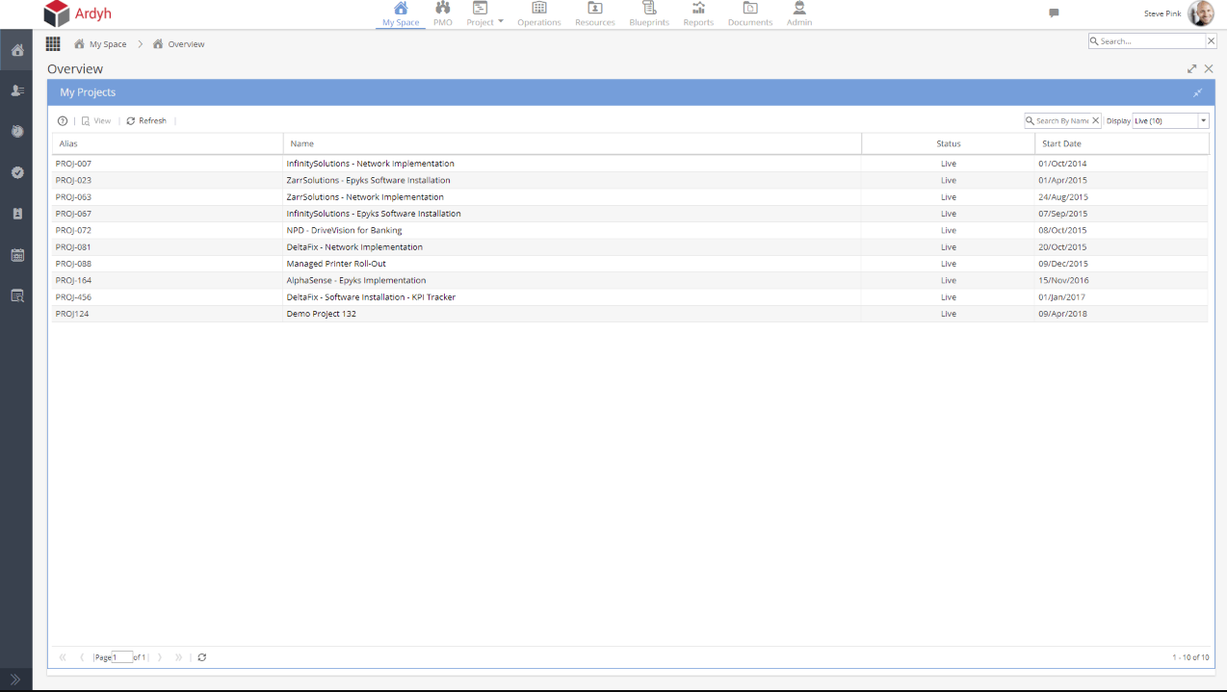
Task: Expand the Overview to full screen
Action: click(x=1192, y=69)
